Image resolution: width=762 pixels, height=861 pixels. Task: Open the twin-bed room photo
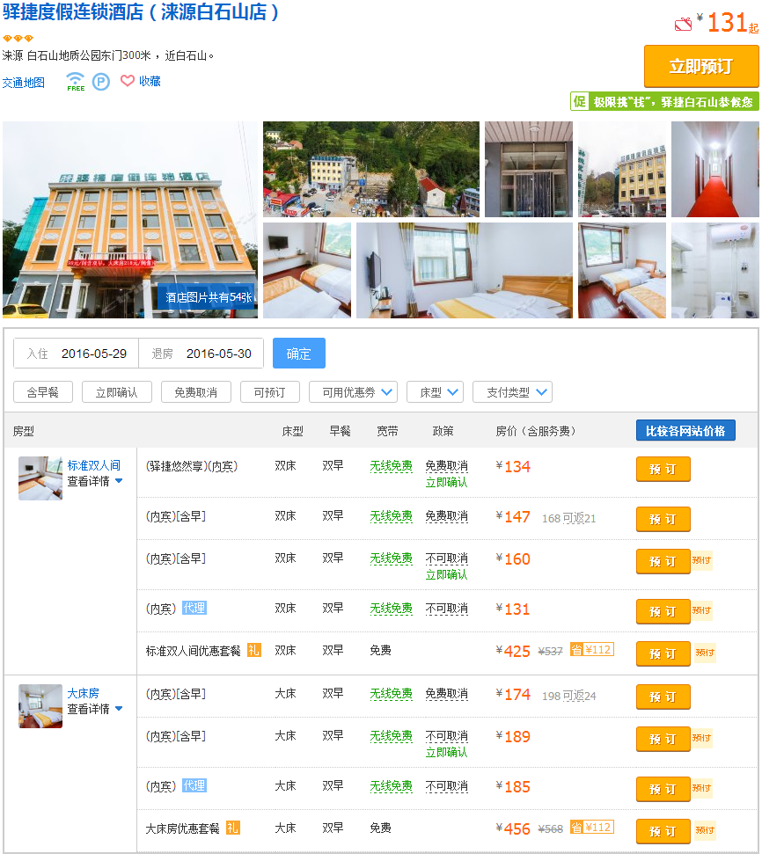[x=622, y=270]
